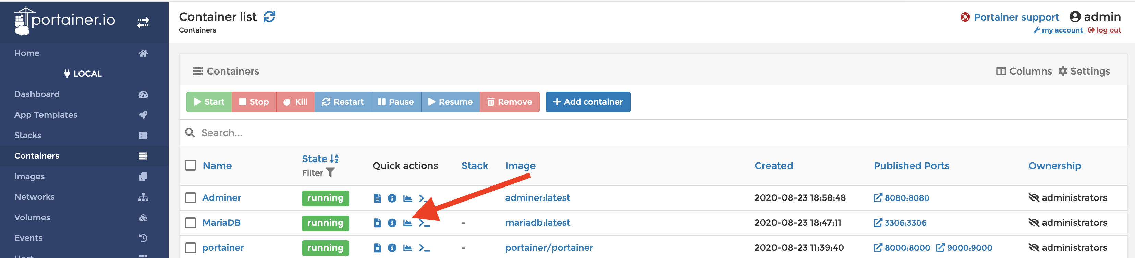Open stats chart icon for MariaDB container
The width and height of the screenshot is (1135, 258).
pos(407,223)
